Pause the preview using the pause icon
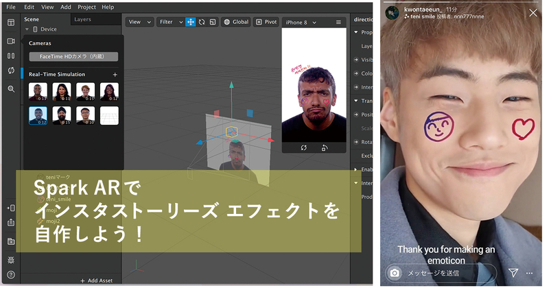The height and width of the screenshot is (288, 549). click(11, 56)
